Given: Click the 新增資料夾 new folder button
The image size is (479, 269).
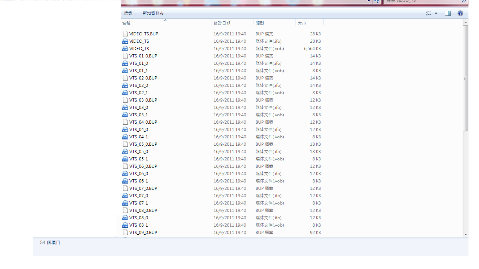Looking at the screenshot, I should click(153, 13).
